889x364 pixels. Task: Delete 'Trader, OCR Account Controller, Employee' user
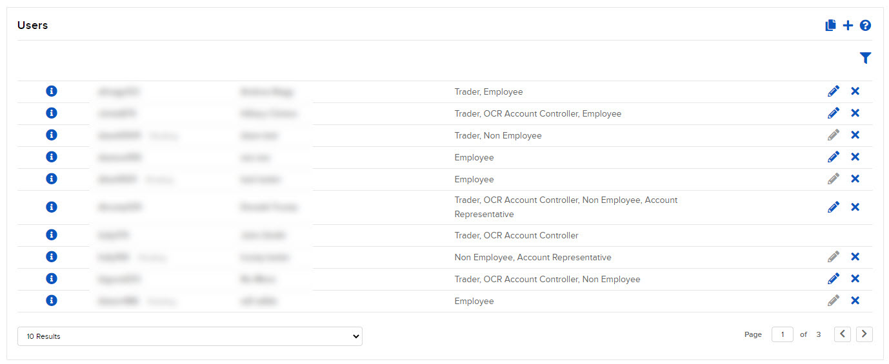coord(855,113)
